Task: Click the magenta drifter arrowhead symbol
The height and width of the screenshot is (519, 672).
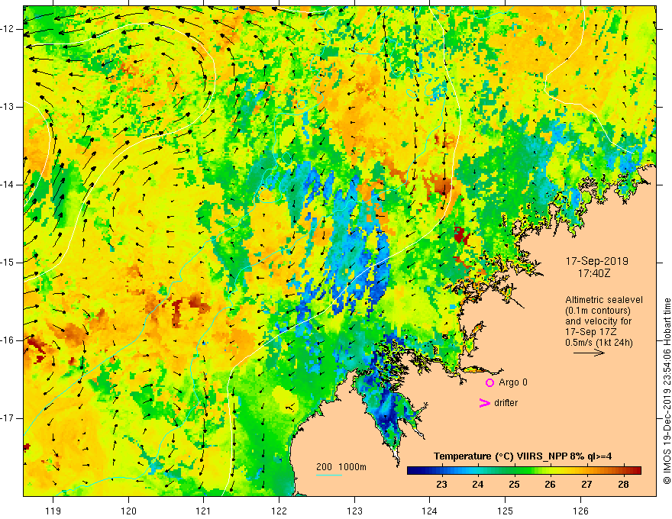Action: tap(485, 403)
